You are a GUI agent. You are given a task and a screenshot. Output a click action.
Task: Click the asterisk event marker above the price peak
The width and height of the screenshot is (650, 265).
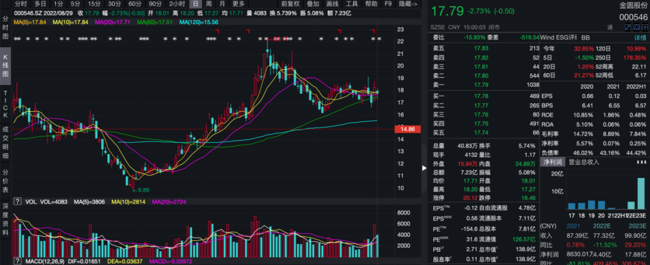coord(267,39)
